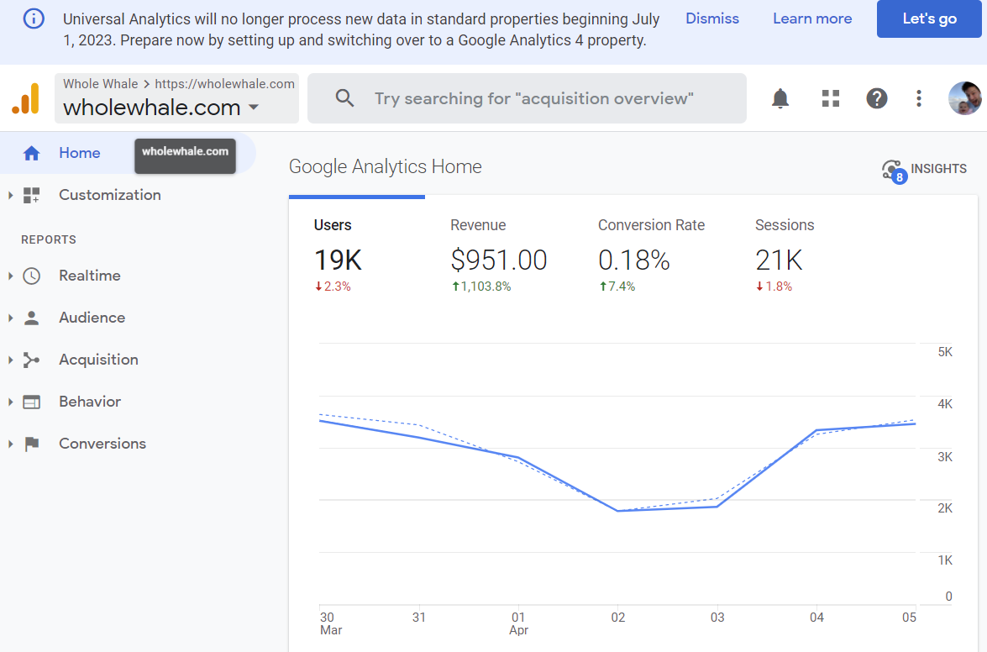Click the Home house icon

(31, 153)
